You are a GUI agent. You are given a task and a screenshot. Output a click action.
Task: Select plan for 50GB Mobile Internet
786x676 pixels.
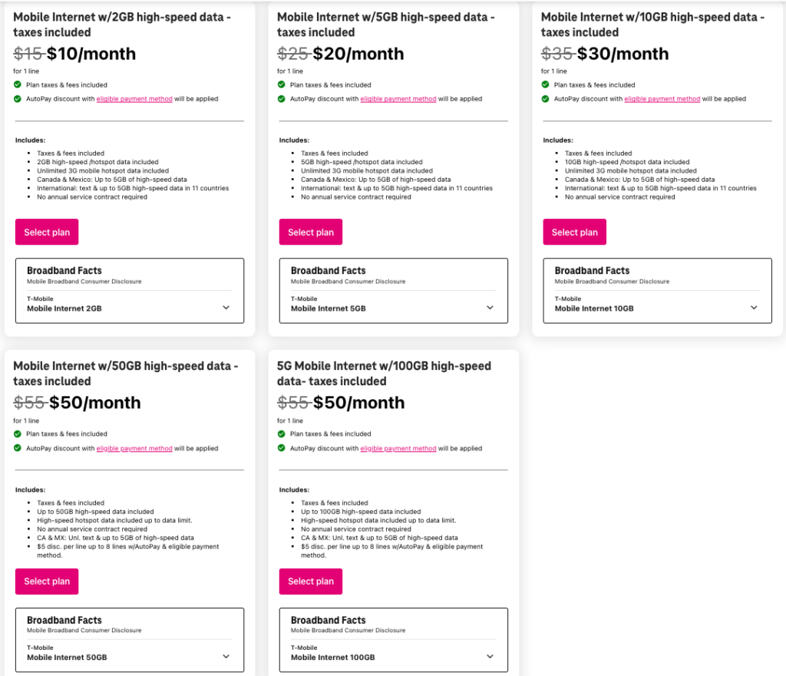(47, 582)
